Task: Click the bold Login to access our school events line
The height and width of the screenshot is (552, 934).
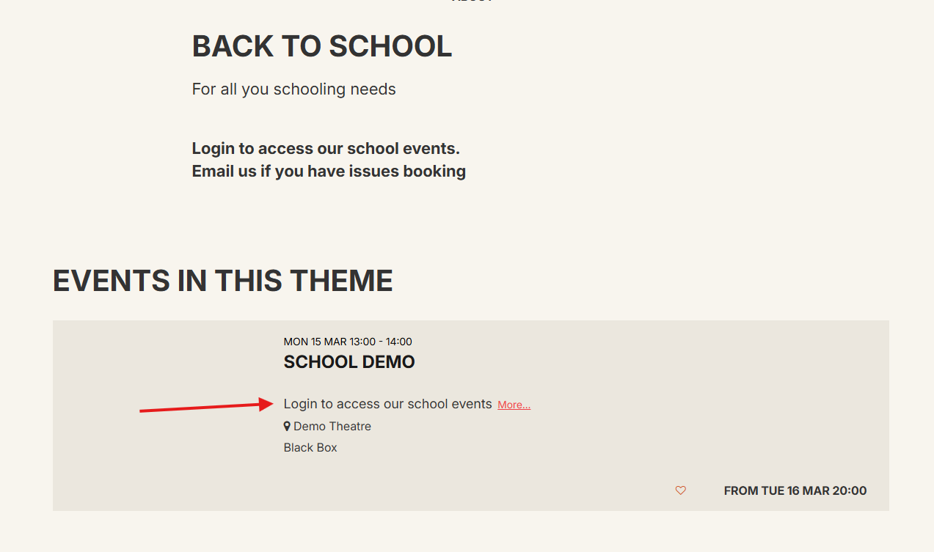Action: (325, 148)
